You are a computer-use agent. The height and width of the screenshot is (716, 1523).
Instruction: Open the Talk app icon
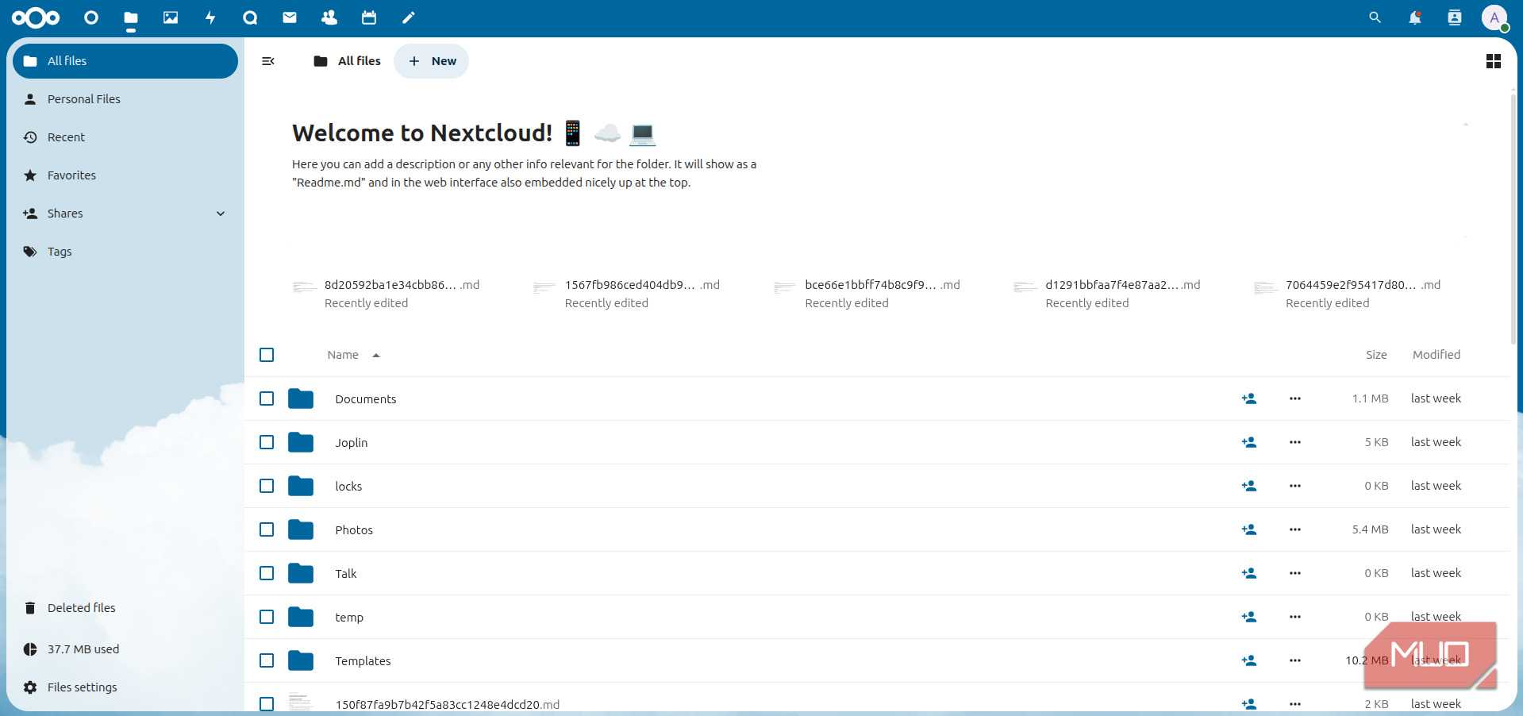(x=250, y=17)
